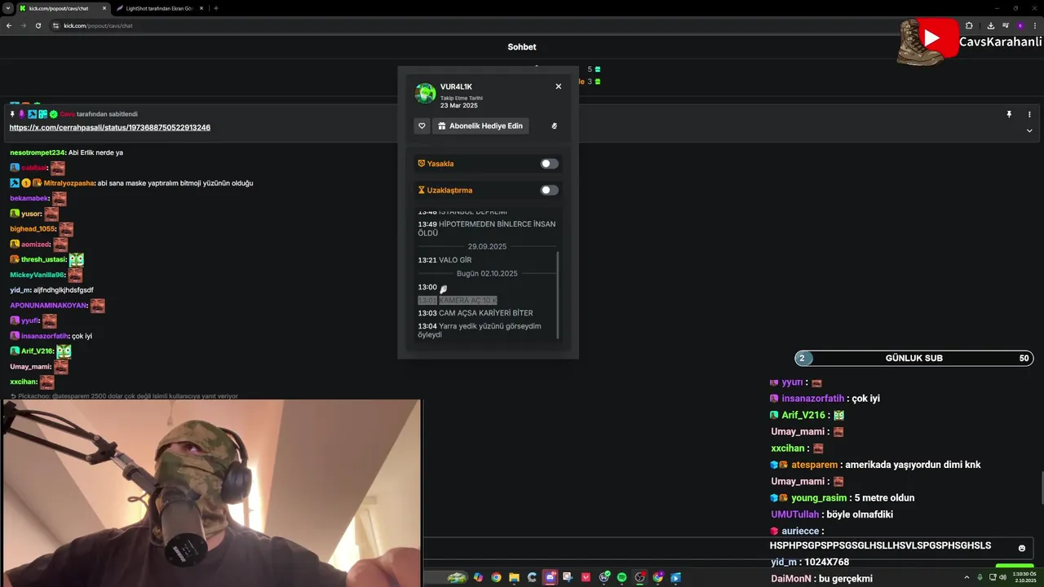Image resolution: width=1044 pixels, height=587 pixels.
Task: Click Mitralyozpasha username in chat
Action: pyautogui.click(x=69, y=183)
